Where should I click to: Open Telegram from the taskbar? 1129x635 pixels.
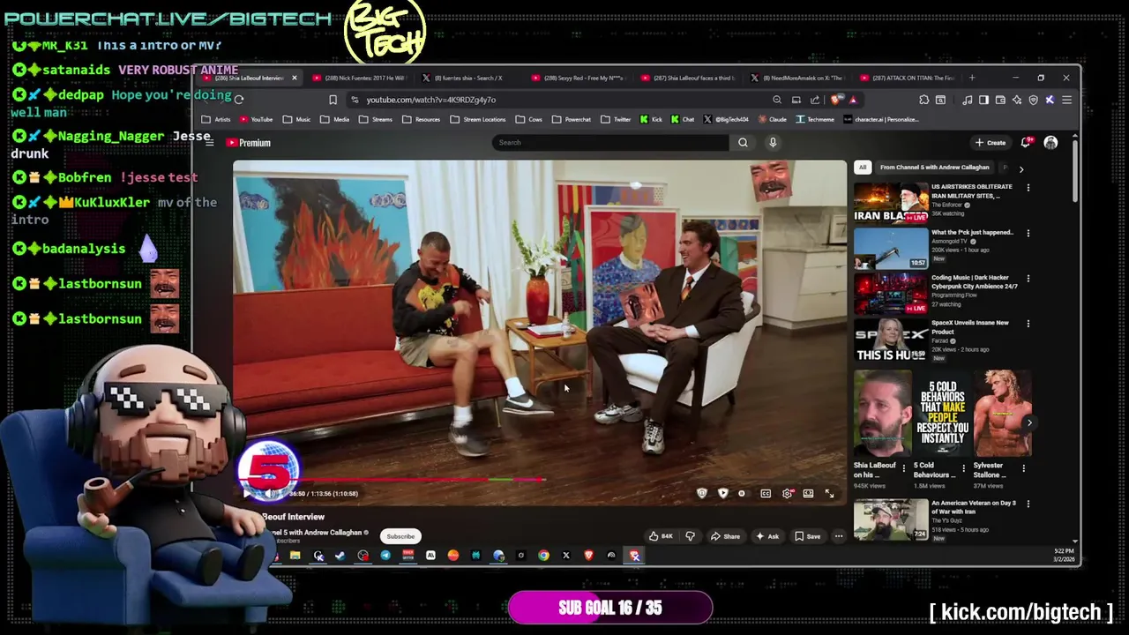click(385, 556)
